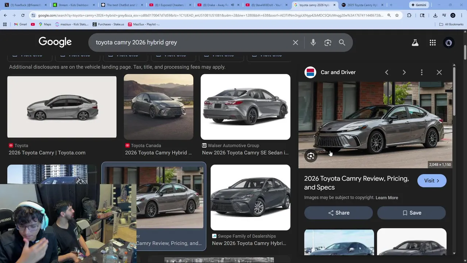The image size is (467, 263).
Task: Click New 2026 Toyota Camry SE Sedan link
Action: click(245, 153)
